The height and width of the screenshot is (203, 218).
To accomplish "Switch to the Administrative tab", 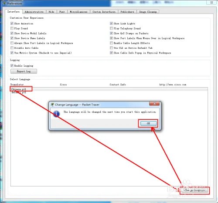I will [x=34, y=12].
